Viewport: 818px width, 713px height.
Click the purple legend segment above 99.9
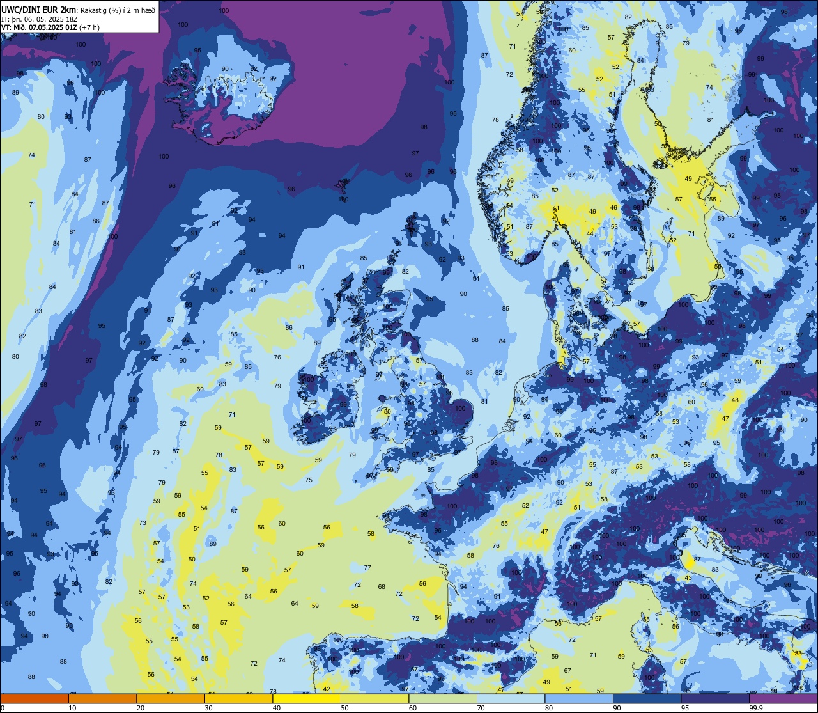pyautogui.click(x=783, y=698)
